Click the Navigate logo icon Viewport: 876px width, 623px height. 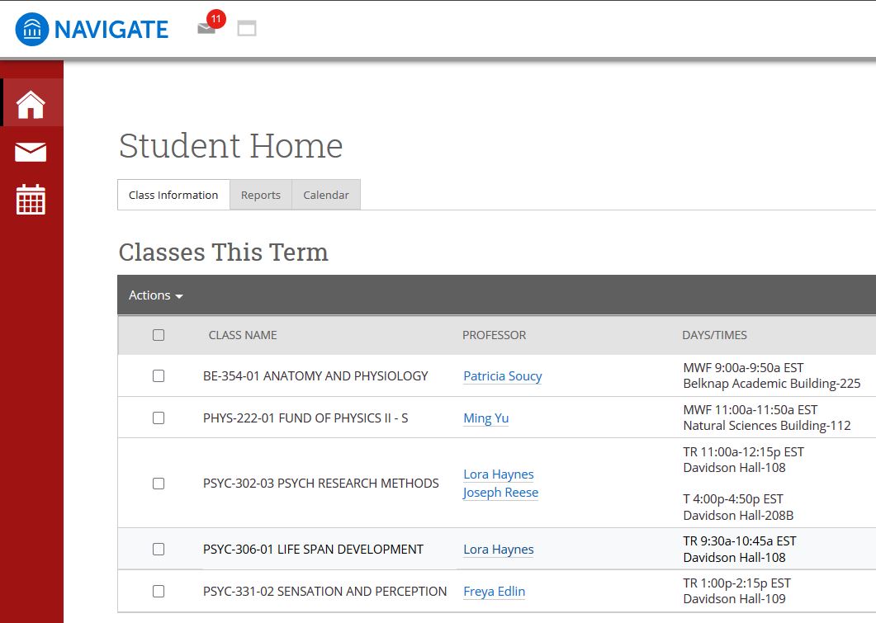click(x=31, y=30)
